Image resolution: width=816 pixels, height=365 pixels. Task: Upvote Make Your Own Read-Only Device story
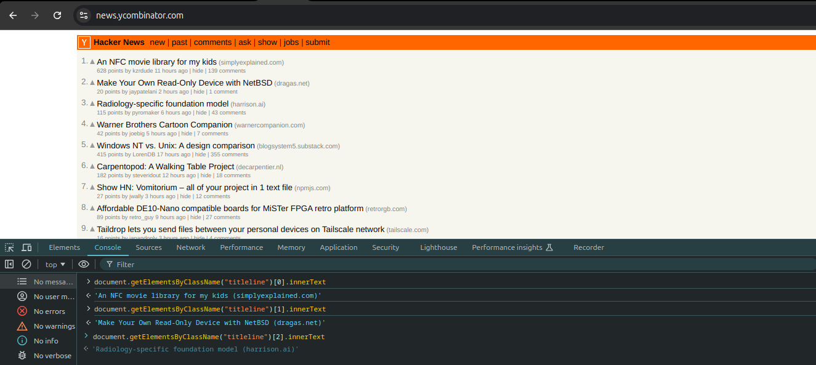(92, 83)
